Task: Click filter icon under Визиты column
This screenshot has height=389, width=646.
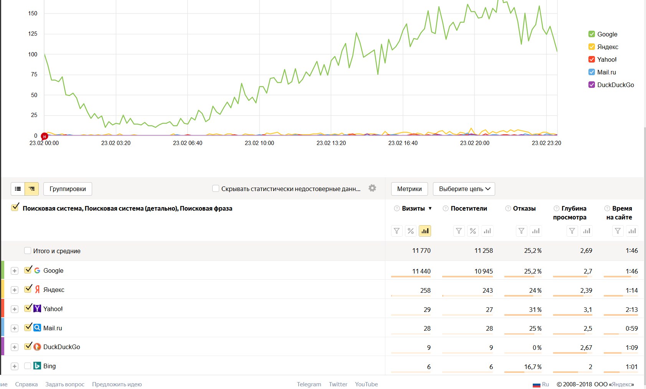Action: pyautogui.click(x=397, y=231)
